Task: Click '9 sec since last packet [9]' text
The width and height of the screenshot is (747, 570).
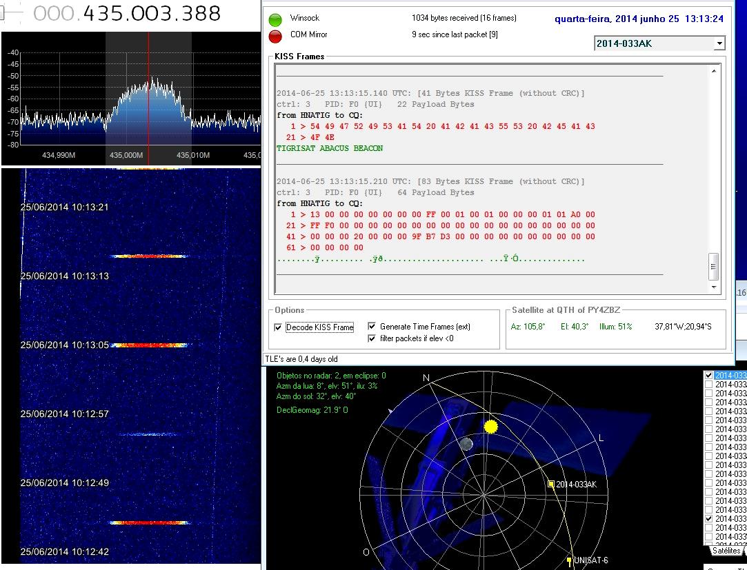Action: point(455,34)
